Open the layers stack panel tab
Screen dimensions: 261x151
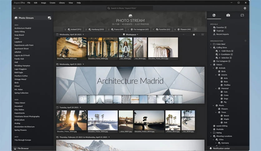click(214, 15)
